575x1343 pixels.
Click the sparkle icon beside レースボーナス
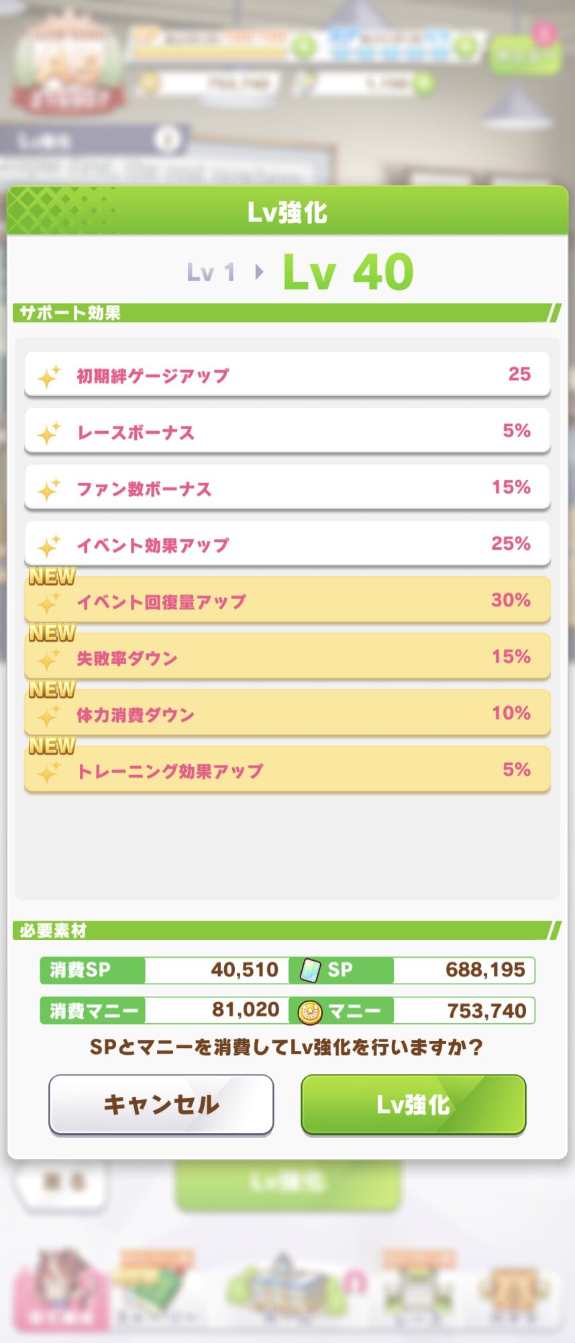[x=48, y=433]
